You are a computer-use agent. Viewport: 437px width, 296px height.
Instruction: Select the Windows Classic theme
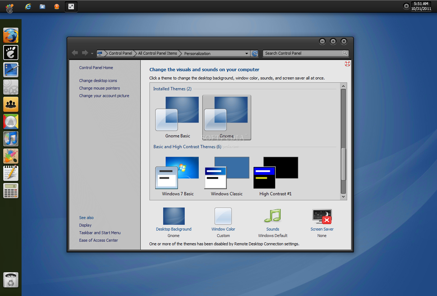[226, 176]
